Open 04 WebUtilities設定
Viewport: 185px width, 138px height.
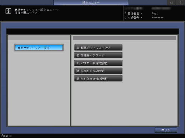pos(98,71)
